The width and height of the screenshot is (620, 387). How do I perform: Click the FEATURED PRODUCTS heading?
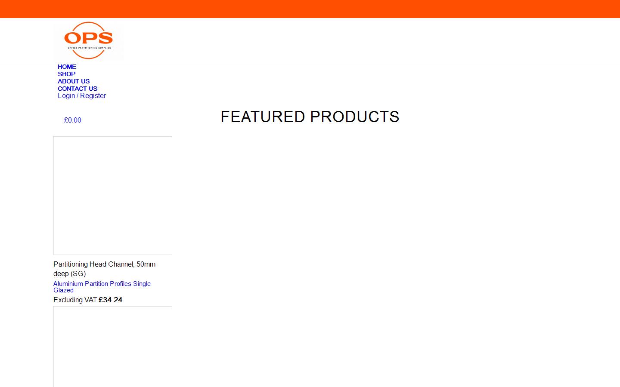310,117
